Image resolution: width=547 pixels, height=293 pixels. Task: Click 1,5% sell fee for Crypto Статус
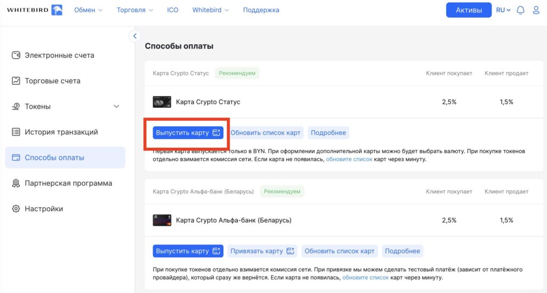point(506,102)
